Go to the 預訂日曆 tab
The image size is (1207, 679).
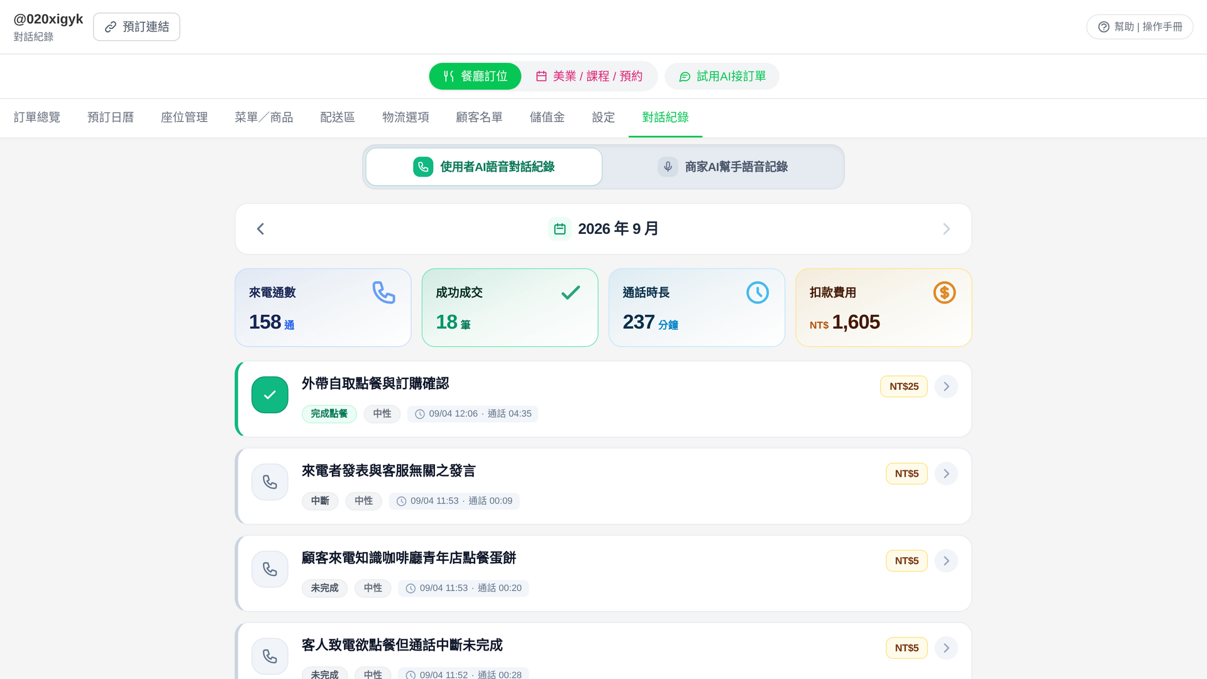coord(111,118)
